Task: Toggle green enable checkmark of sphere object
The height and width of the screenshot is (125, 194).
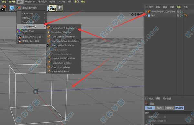Action: coord(182,16)
